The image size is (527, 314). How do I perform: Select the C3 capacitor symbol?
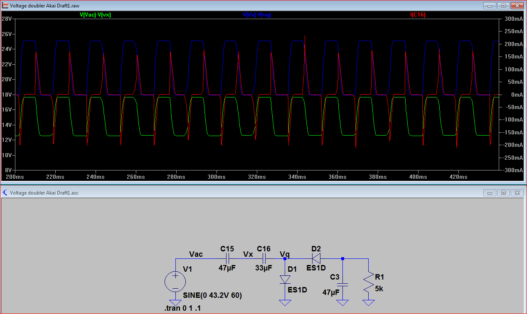(x=342, y=285)
